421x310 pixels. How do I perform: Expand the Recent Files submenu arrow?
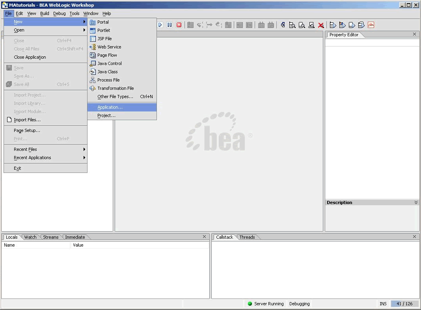[x=84, y=149]
